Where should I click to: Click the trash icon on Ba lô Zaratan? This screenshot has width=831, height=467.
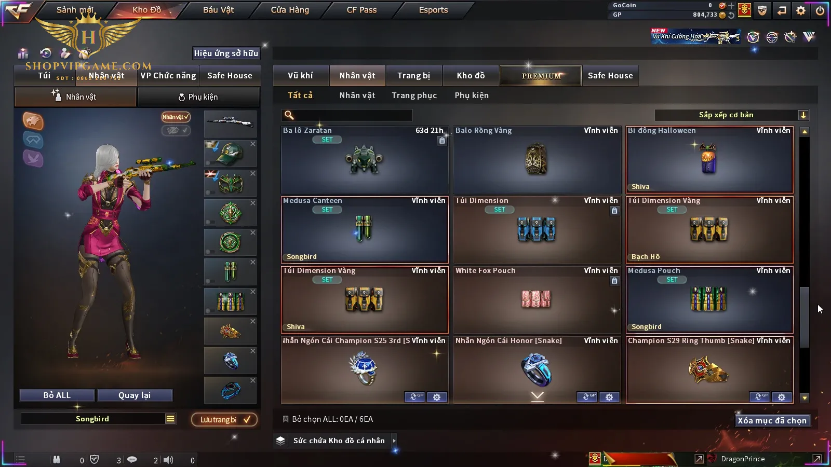[x=442, y=141]
